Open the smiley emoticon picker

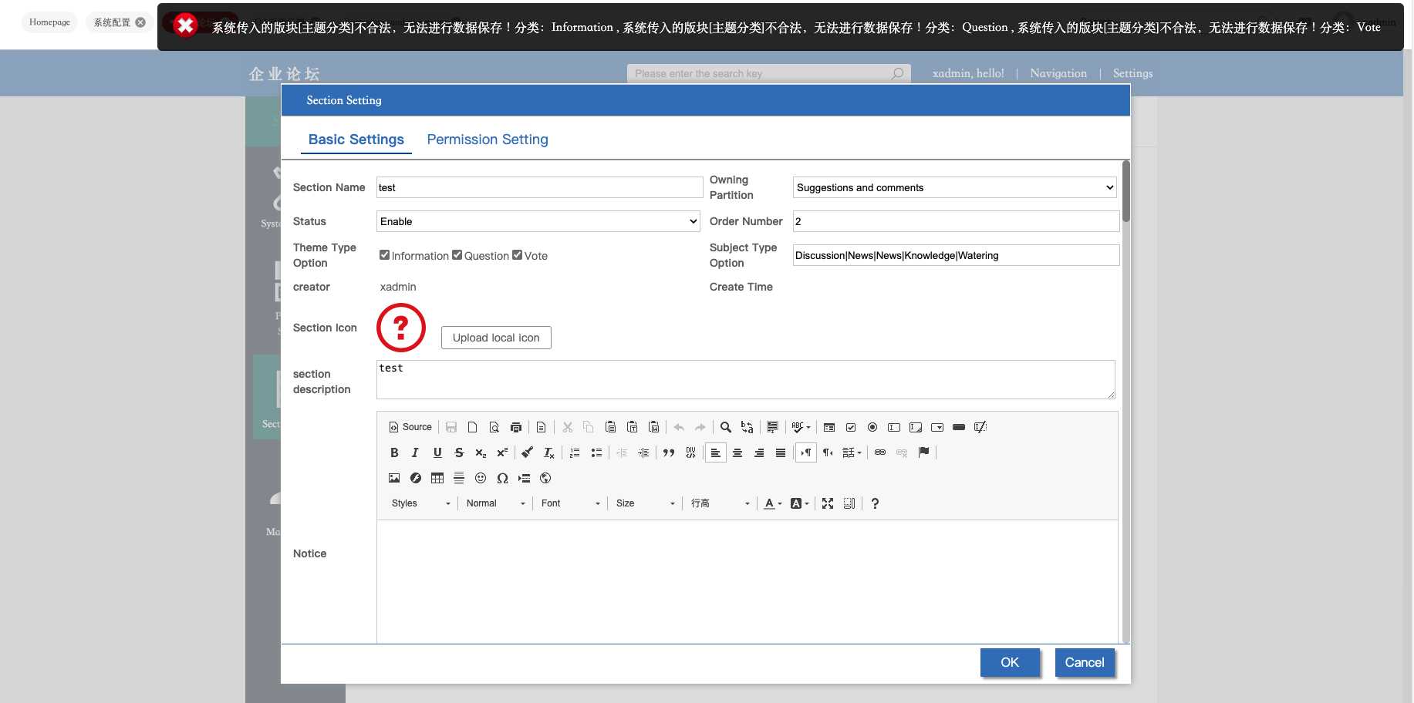[x=481, y=478]
